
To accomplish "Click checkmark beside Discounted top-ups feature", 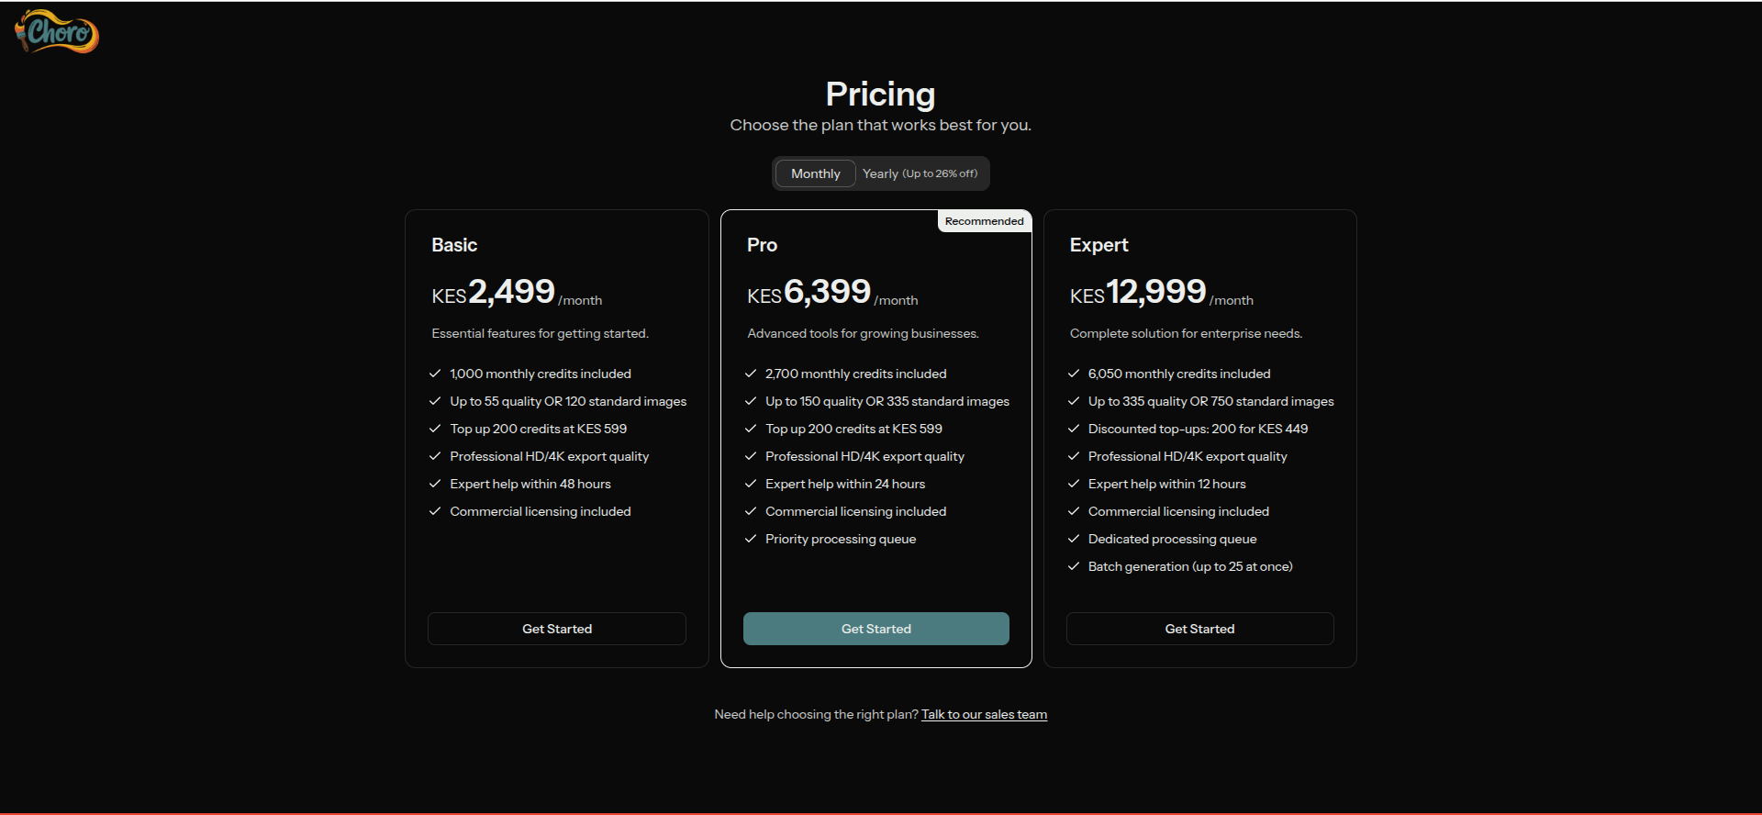I will tap(1074, 429).
